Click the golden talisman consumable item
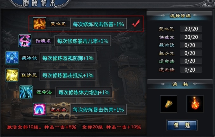The width and height of the screenshot is (215, 137). pos(168,104)
